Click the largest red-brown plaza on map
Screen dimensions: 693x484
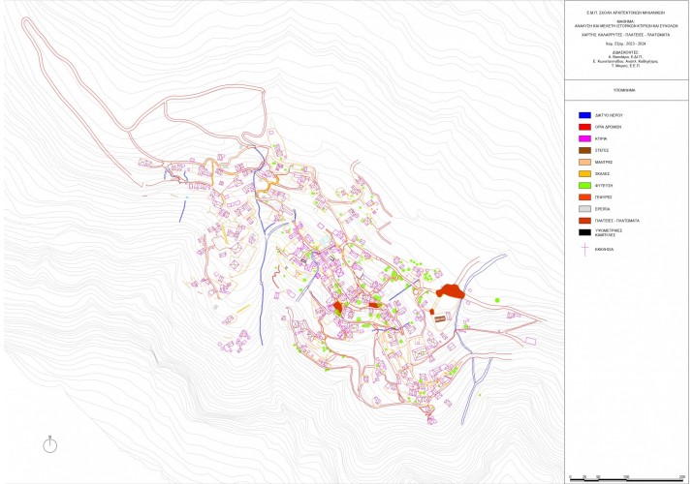click(x=450, y=291)
